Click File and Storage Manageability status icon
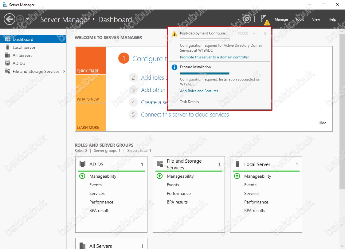 pyautogui.click(x=159, y=176)
